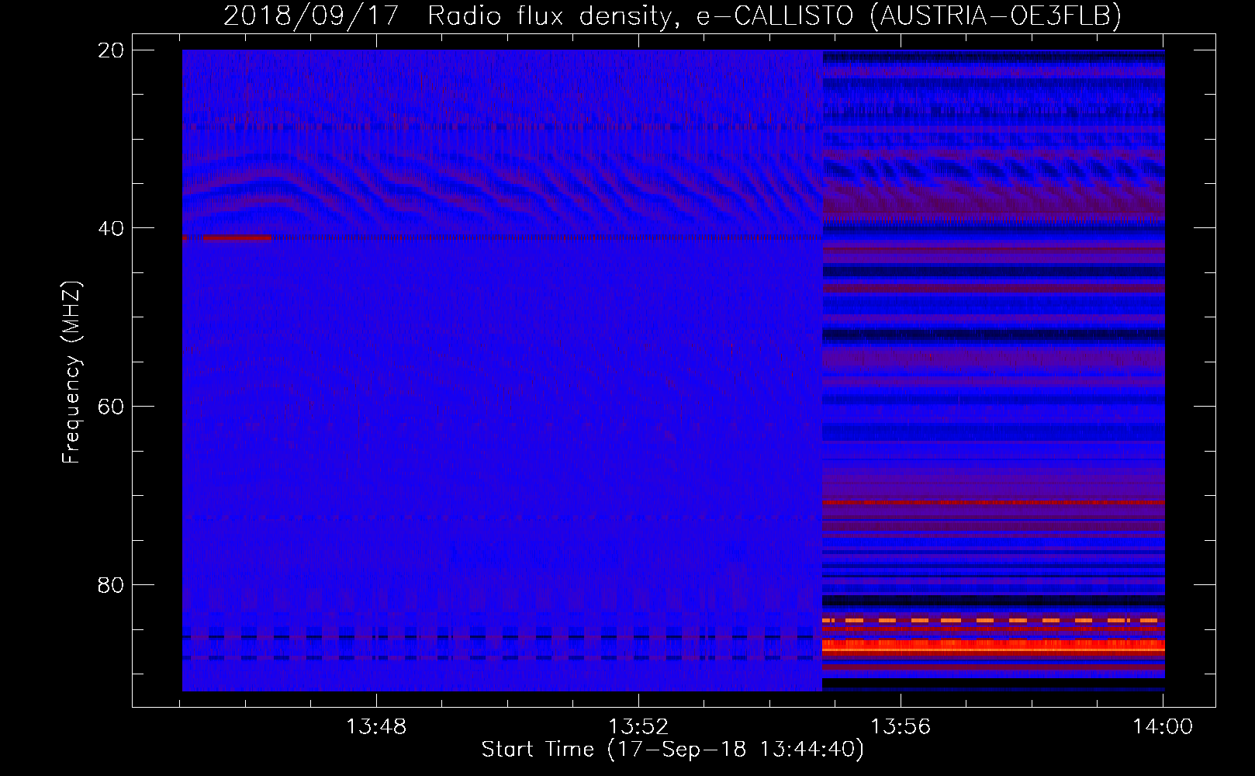Click the plot title "Radio flux density, e-CALLISTO (AUSTRIA-OE3FLB)"
The width and height of the screenshot is (1255, 776).
click(774, 16)
